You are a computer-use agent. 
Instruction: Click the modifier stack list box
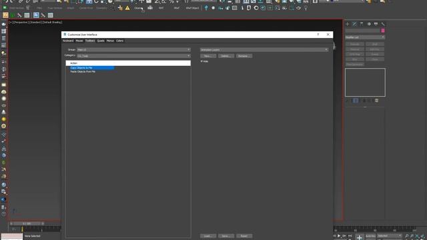[365, 83]
